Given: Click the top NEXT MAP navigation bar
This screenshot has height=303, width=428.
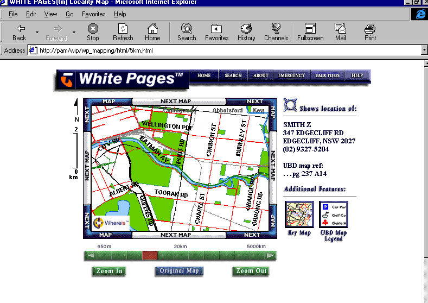Looking at the screenshot, I should (179, 102).
